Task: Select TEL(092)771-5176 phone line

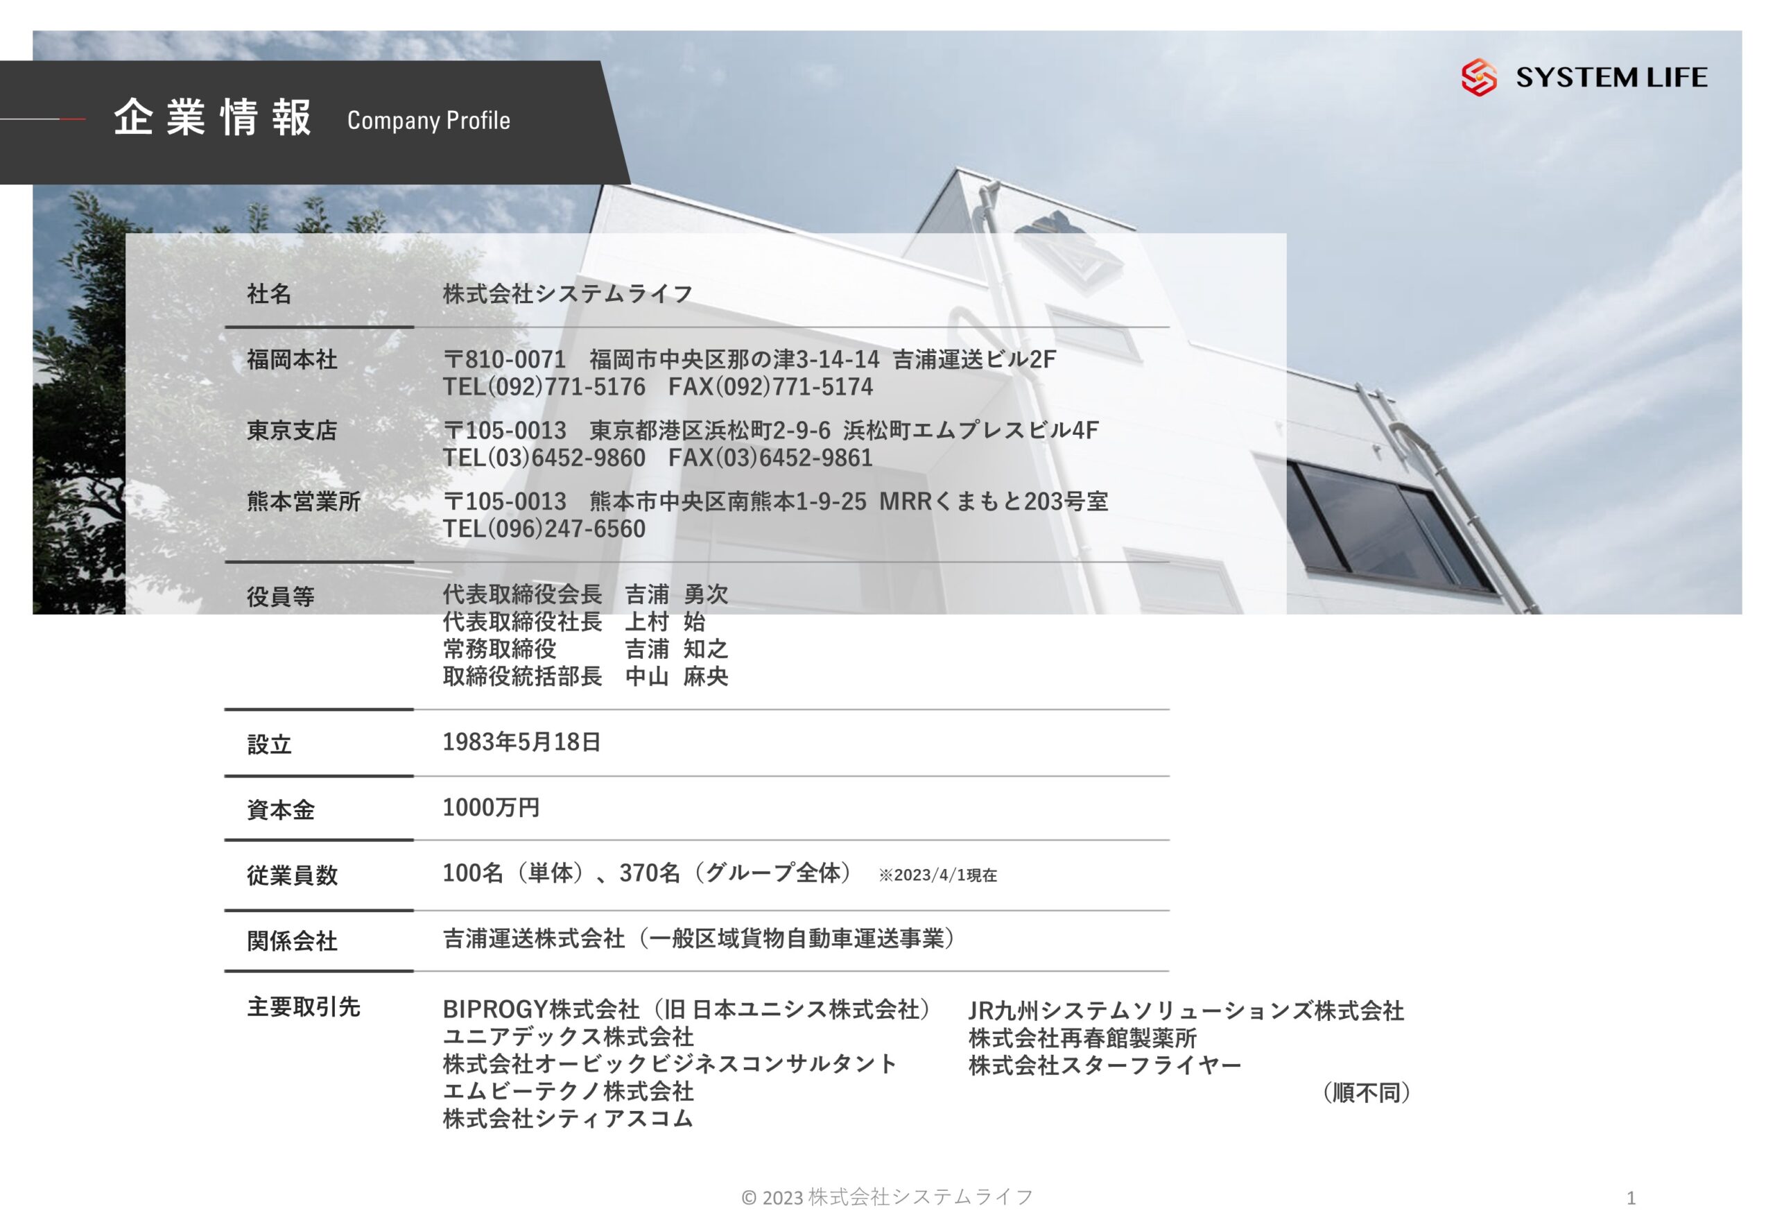Action: point(657,386)
